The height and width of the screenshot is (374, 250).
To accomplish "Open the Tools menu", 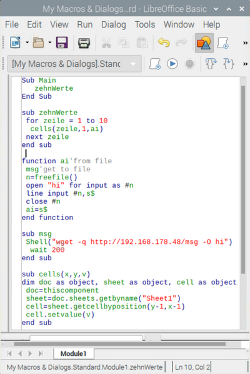I will (144, 24).
